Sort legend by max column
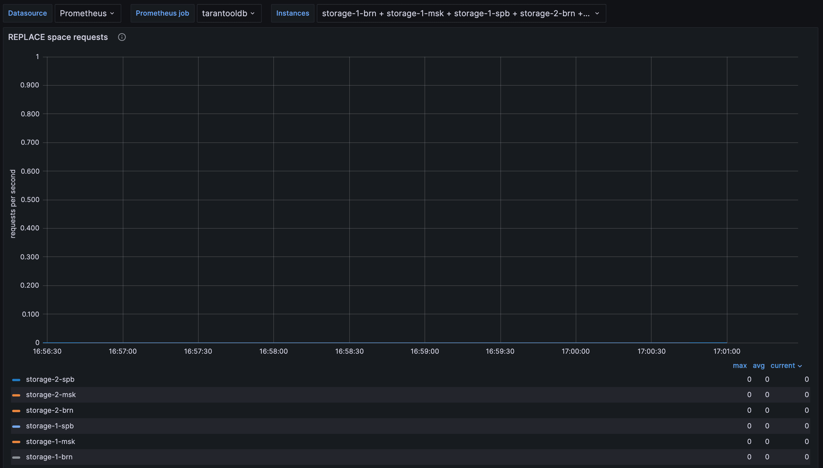Image resolution: width=823 pixels, height=468 pixels. [740, 366]
